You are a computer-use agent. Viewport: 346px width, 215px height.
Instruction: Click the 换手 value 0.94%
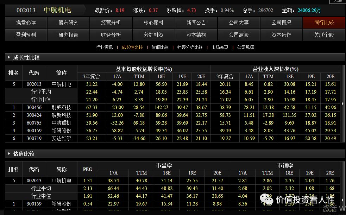coord(227,10)
